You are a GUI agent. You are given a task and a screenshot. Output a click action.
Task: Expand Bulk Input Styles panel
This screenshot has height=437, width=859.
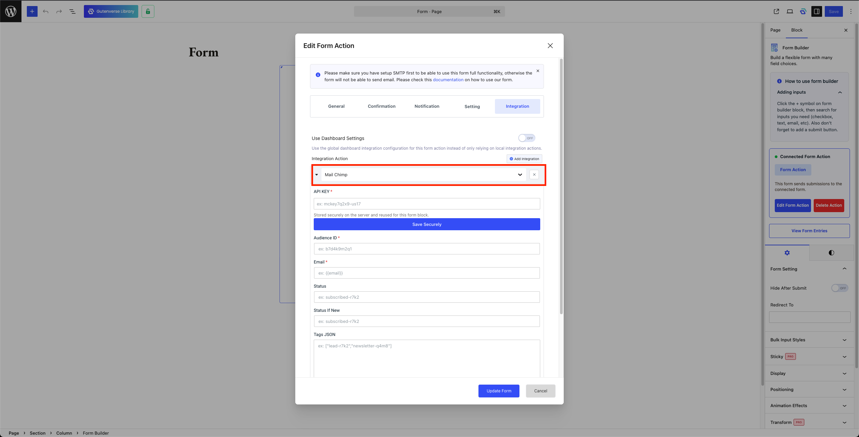click(809, 340)
